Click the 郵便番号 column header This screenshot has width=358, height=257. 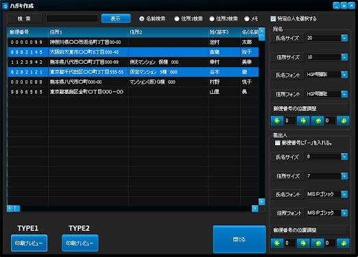pyautogui.click(x=27, y=32)
